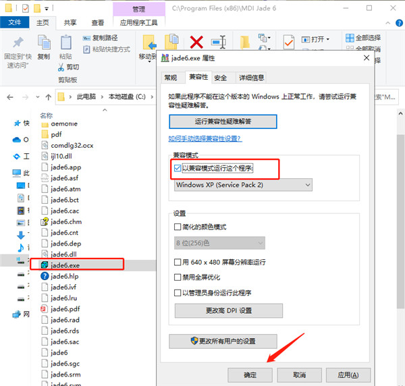Click 名称 column header
The image size is (405, 386).
point(47,115)
